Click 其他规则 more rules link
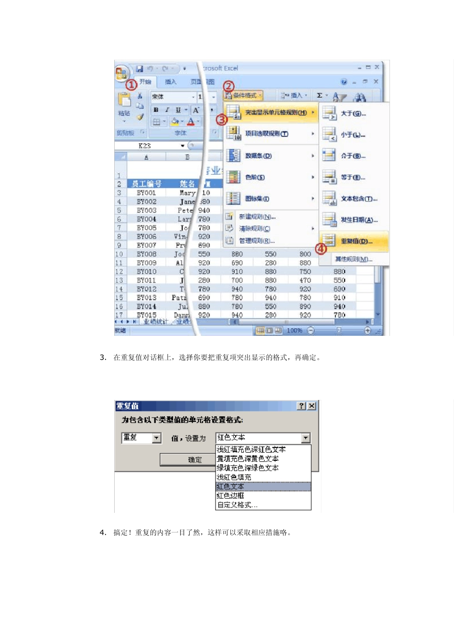This screenshot has height=643, width=454. point(354,259)
